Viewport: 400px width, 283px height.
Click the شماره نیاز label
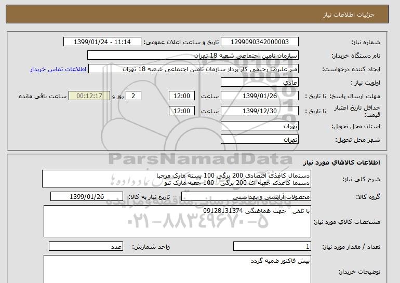pos(366,43)
